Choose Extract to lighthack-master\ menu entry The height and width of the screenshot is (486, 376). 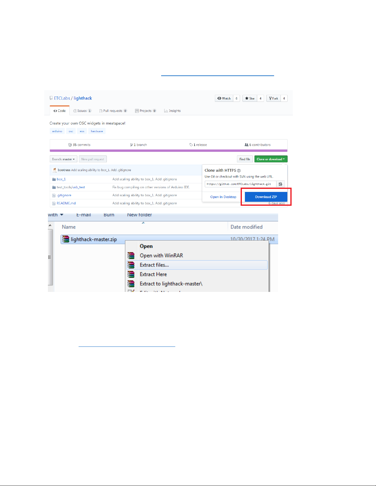point(197,284)
